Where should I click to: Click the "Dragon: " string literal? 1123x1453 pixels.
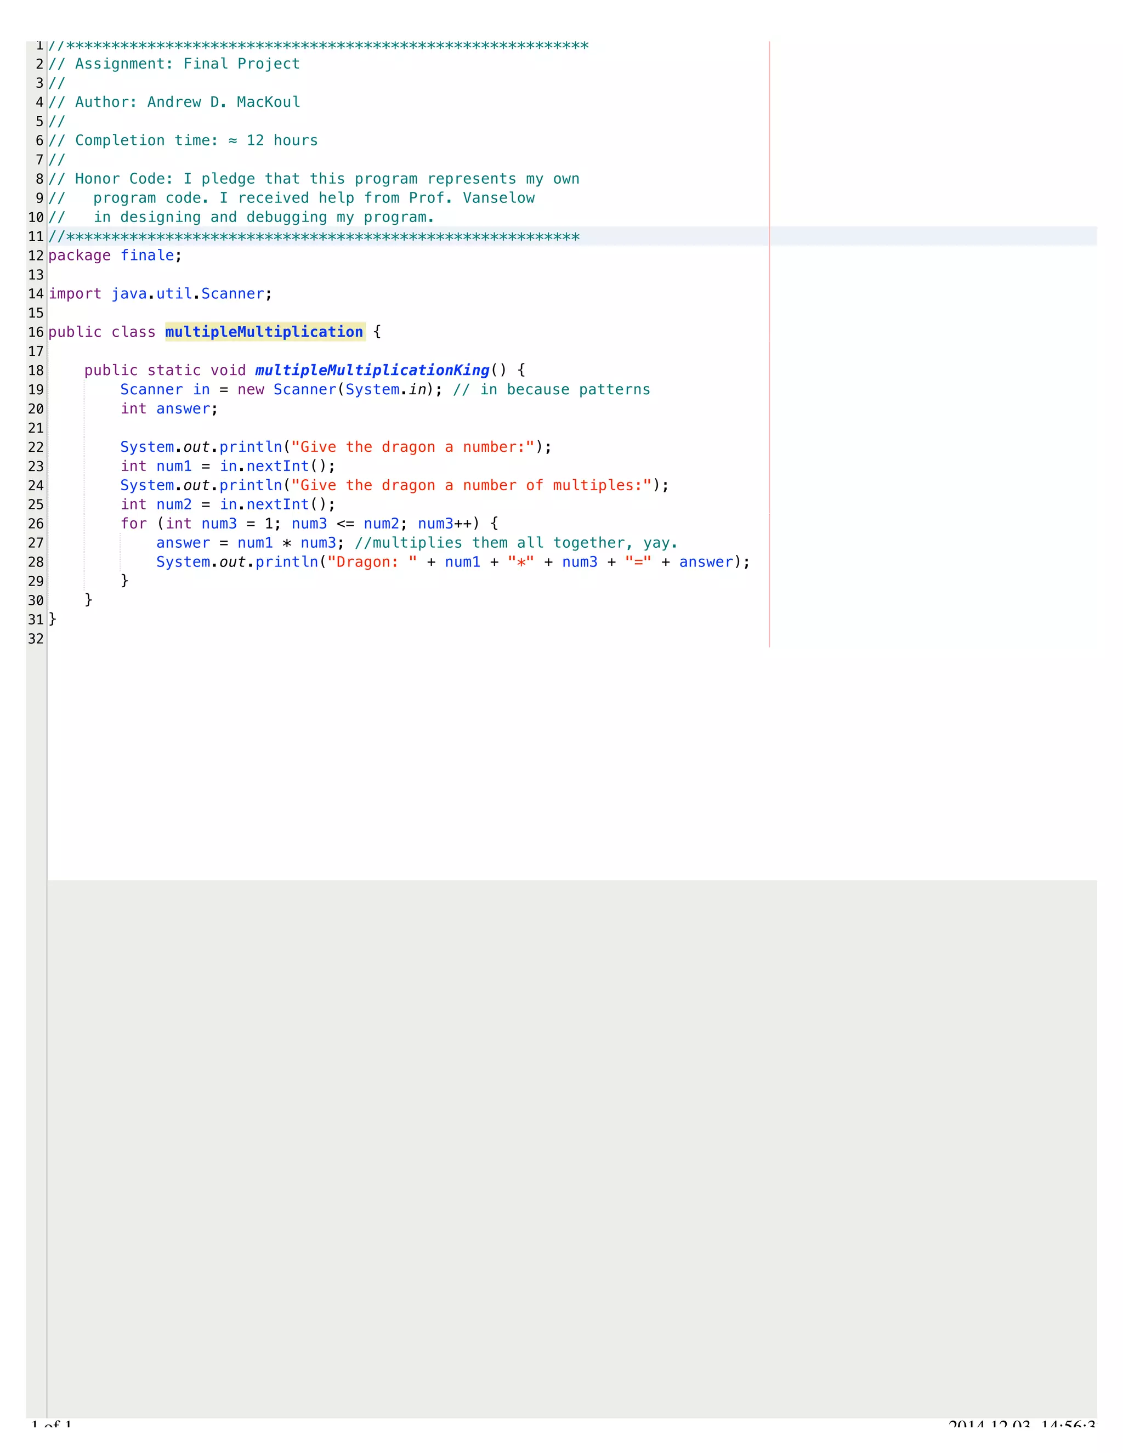coord(372,562)
